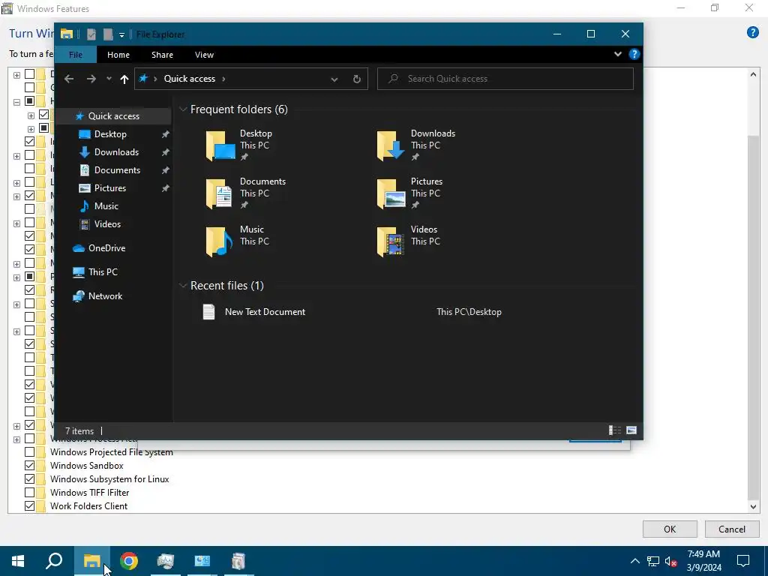
Task: Collapse the expanded minus node in Windows Features
Action: coord(16,102)
